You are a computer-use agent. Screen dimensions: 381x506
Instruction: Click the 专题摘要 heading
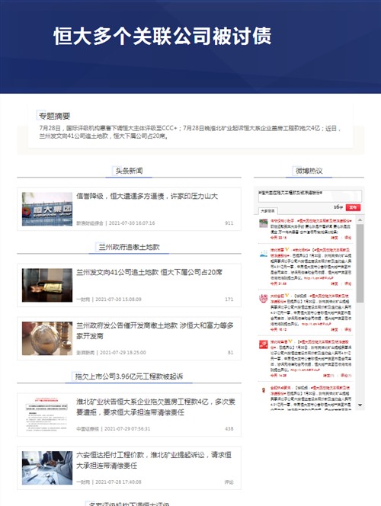pos(55,116)
